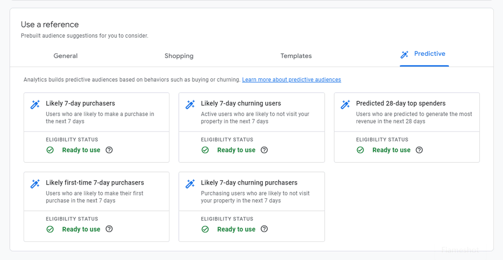Click magic wand icon on Likely 7-day churning purchasers
The height and width of the screenshot is (260, 503).
[x=190, y=184]
